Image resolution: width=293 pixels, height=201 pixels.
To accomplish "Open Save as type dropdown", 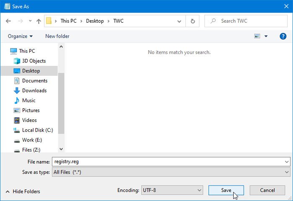I will pyautogui.click(x=171, y=172).
